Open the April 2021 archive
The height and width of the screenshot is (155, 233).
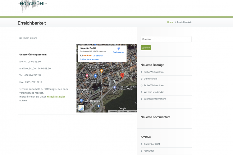149,151
